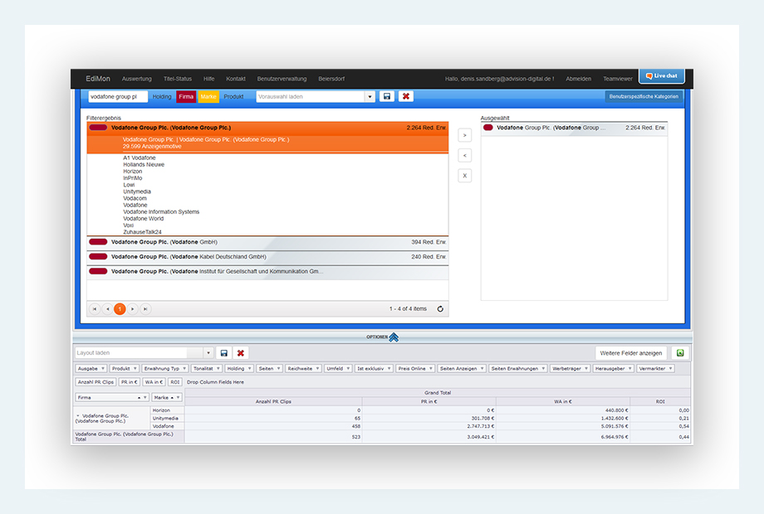Click the Abmelden link
Viewport: 764px width, 514px height.
tap(579, 79)
